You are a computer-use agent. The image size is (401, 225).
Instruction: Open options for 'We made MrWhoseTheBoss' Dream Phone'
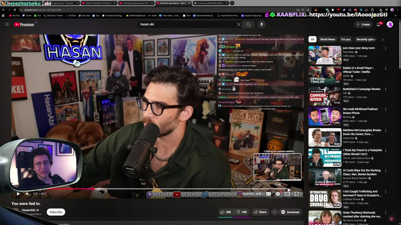pos(386,110)
